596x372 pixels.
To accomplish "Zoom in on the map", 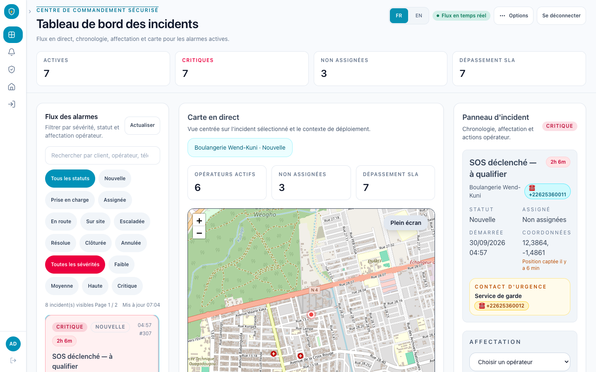I will pyautogui.click(x=199, y=221).
